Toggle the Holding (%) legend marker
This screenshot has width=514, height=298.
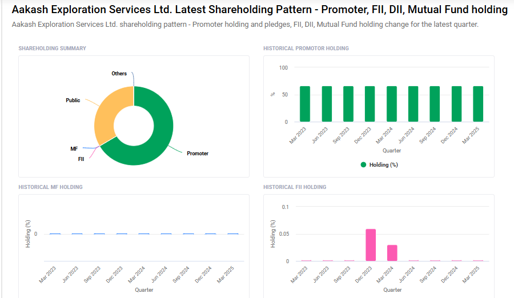[x=363, y=164]
